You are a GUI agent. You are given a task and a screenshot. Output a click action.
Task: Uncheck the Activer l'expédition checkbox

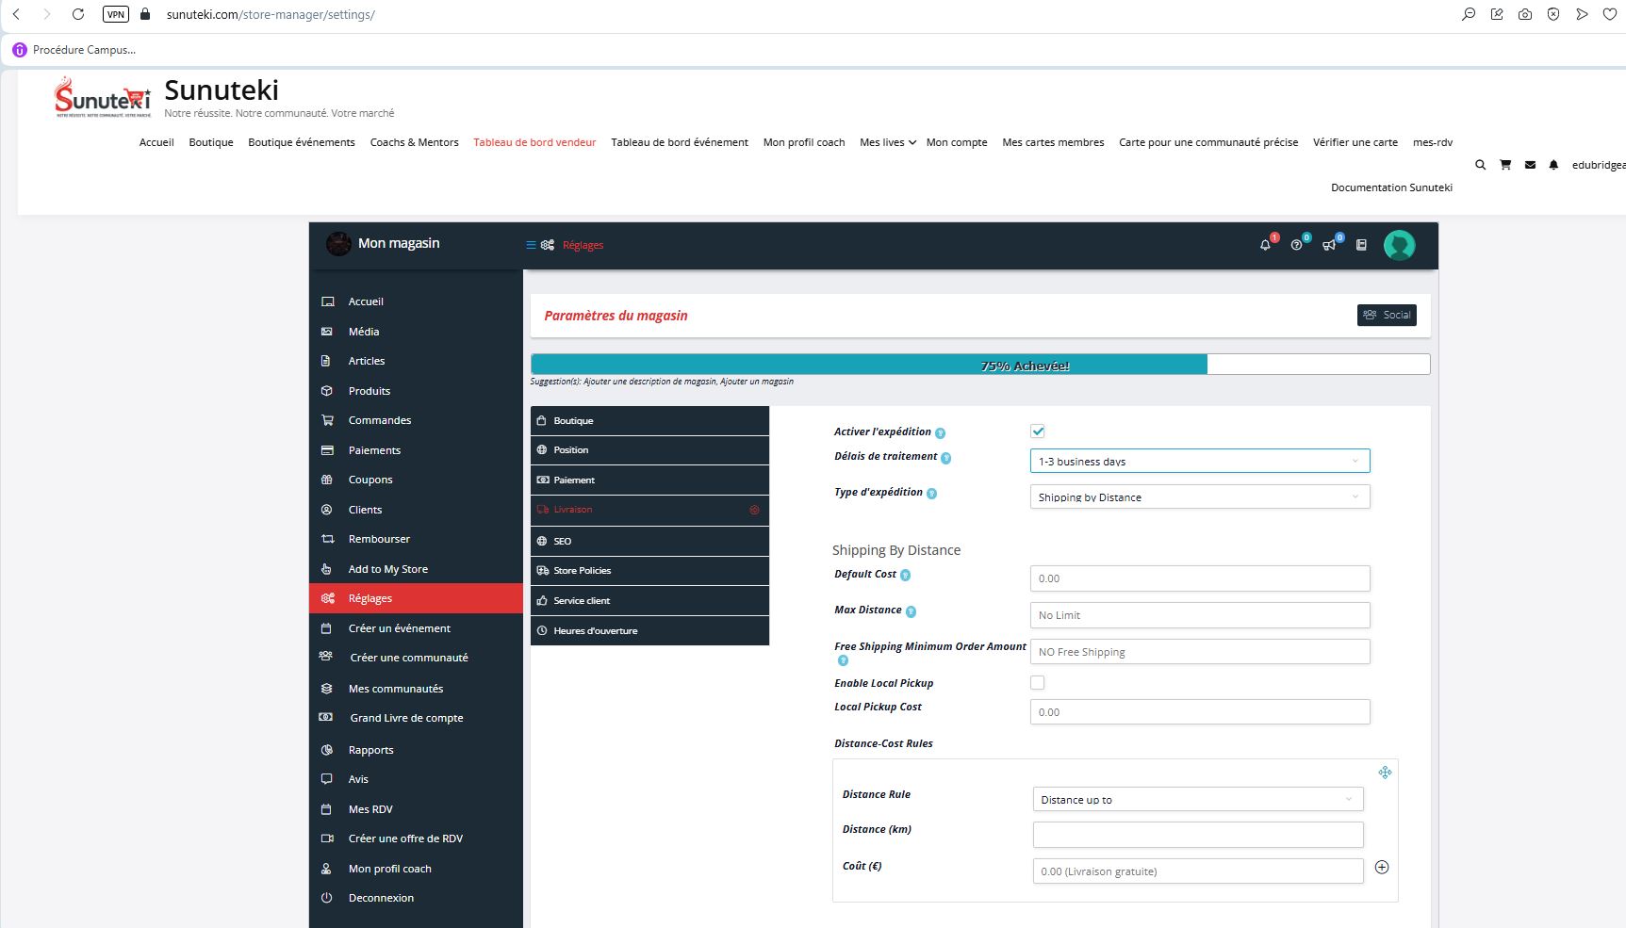click(1038, 431)
